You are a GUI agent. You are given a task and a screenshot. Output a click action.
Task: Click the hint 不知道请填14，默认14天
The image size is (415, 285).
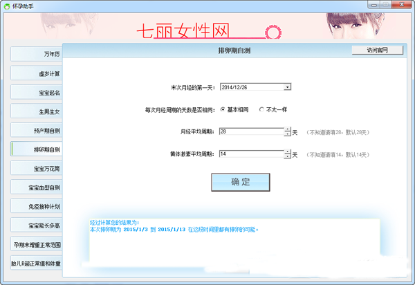338,154
